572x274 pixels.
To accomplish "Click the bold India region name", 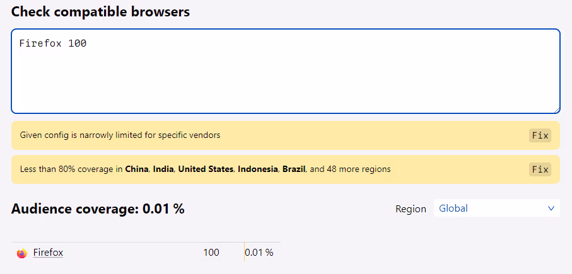I will [163, 169].
